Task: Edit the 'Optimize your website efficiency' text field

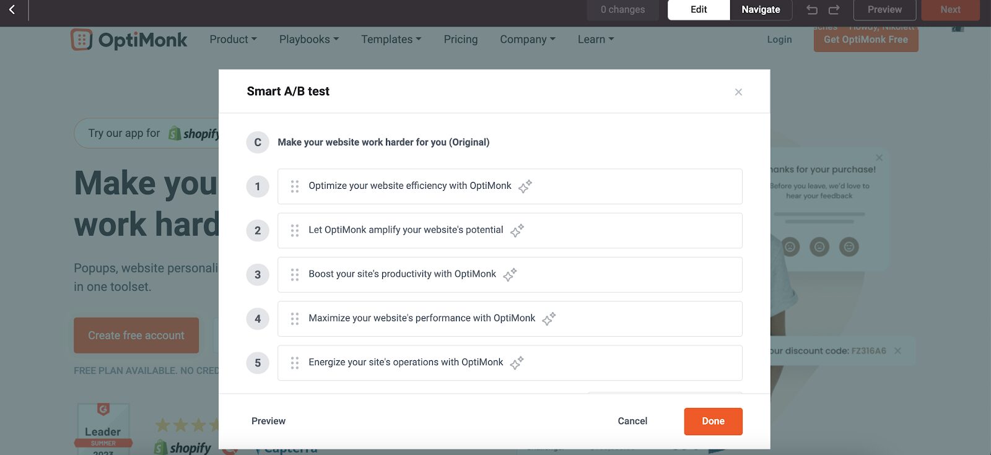Action: tap(410, 186)
